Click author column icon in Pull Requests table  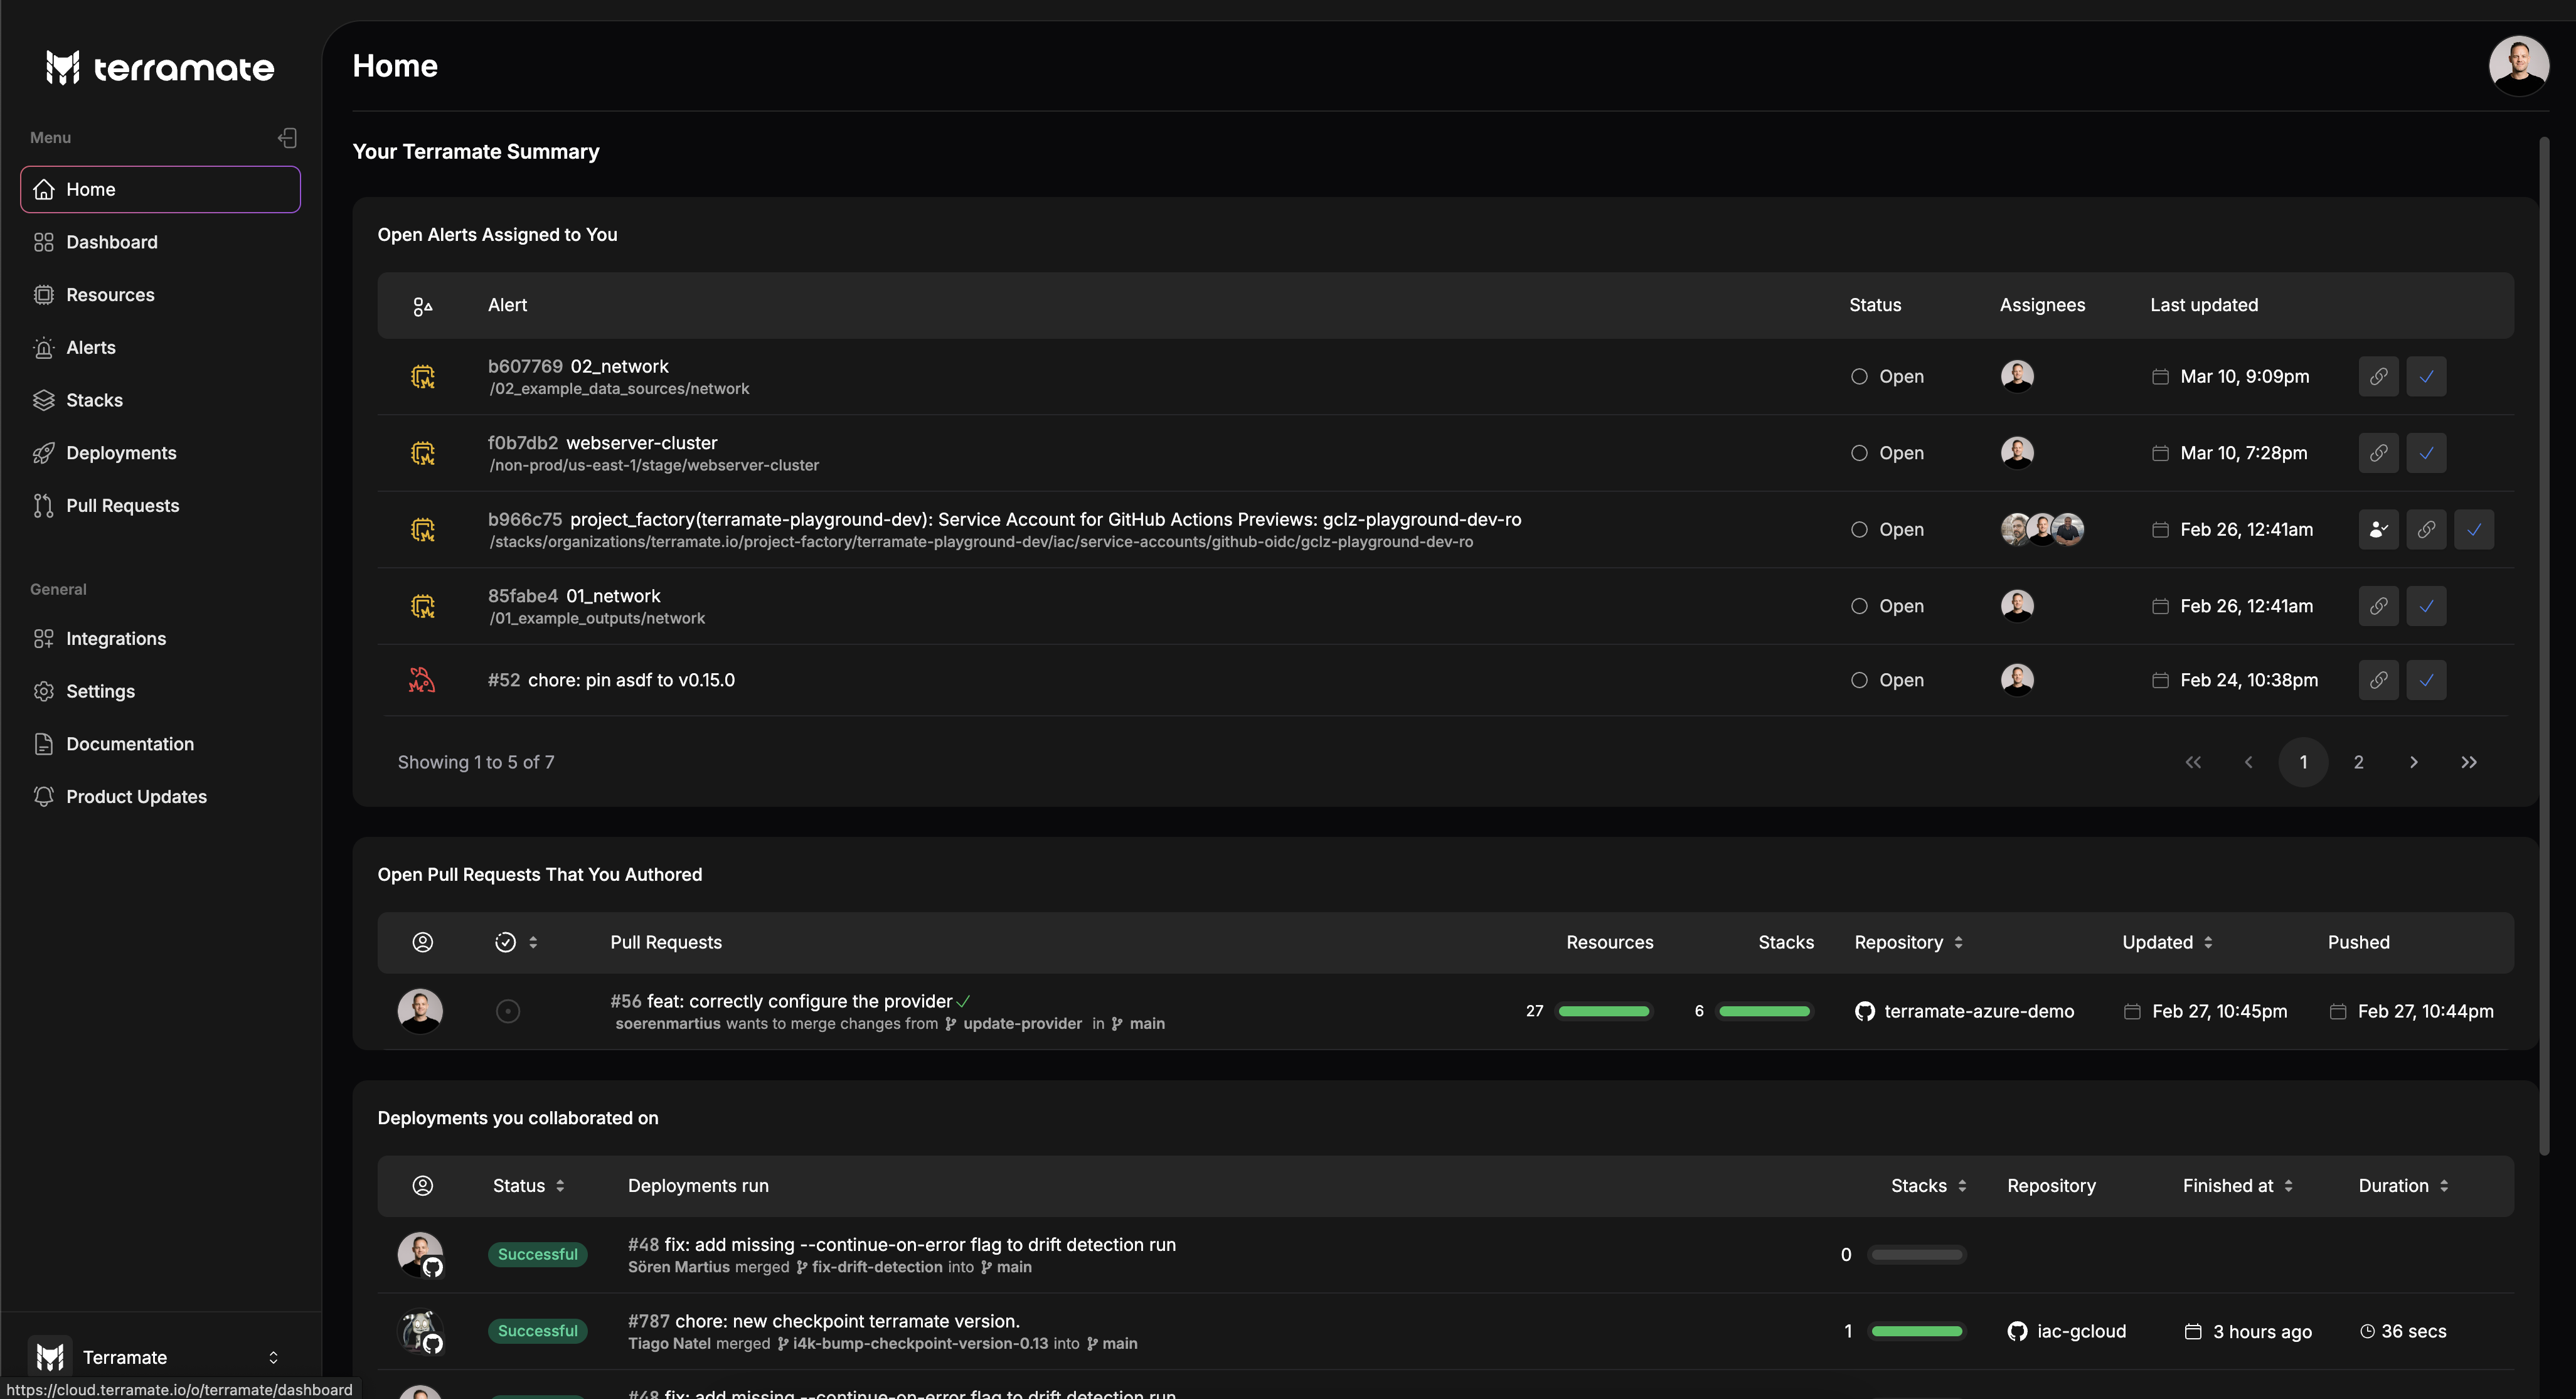click(x=423, y=942)
